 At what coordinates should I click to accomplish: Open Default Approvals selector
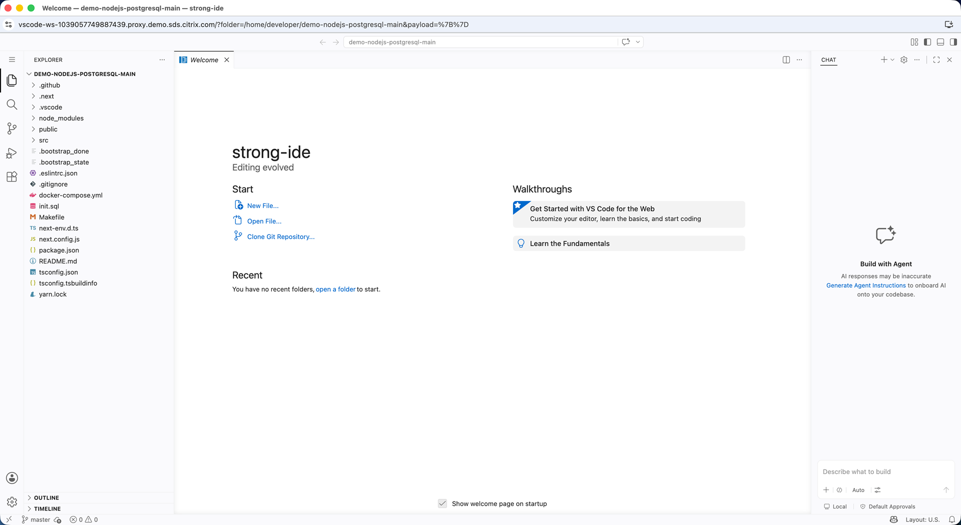click(x=887, y=506)
